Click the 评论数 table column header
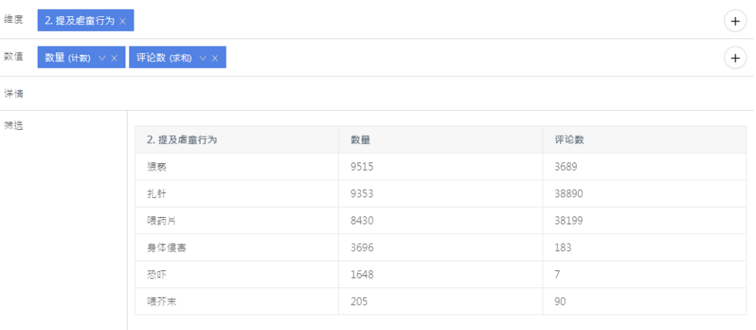756x330 pixels. pyautogui.click(x=569, y=140)
